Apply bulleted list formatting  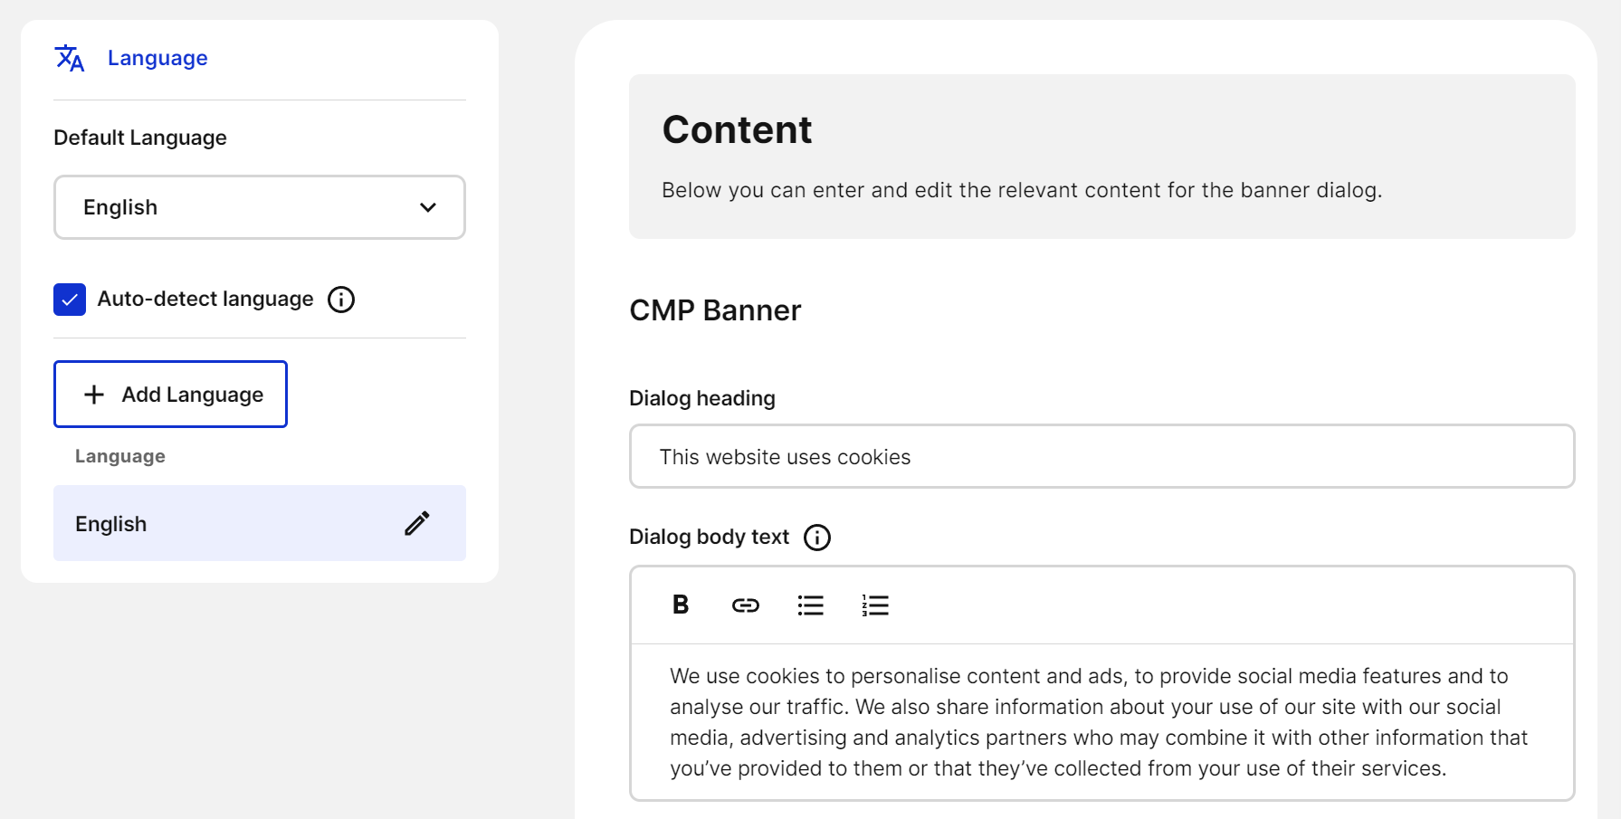coord(811,605)
